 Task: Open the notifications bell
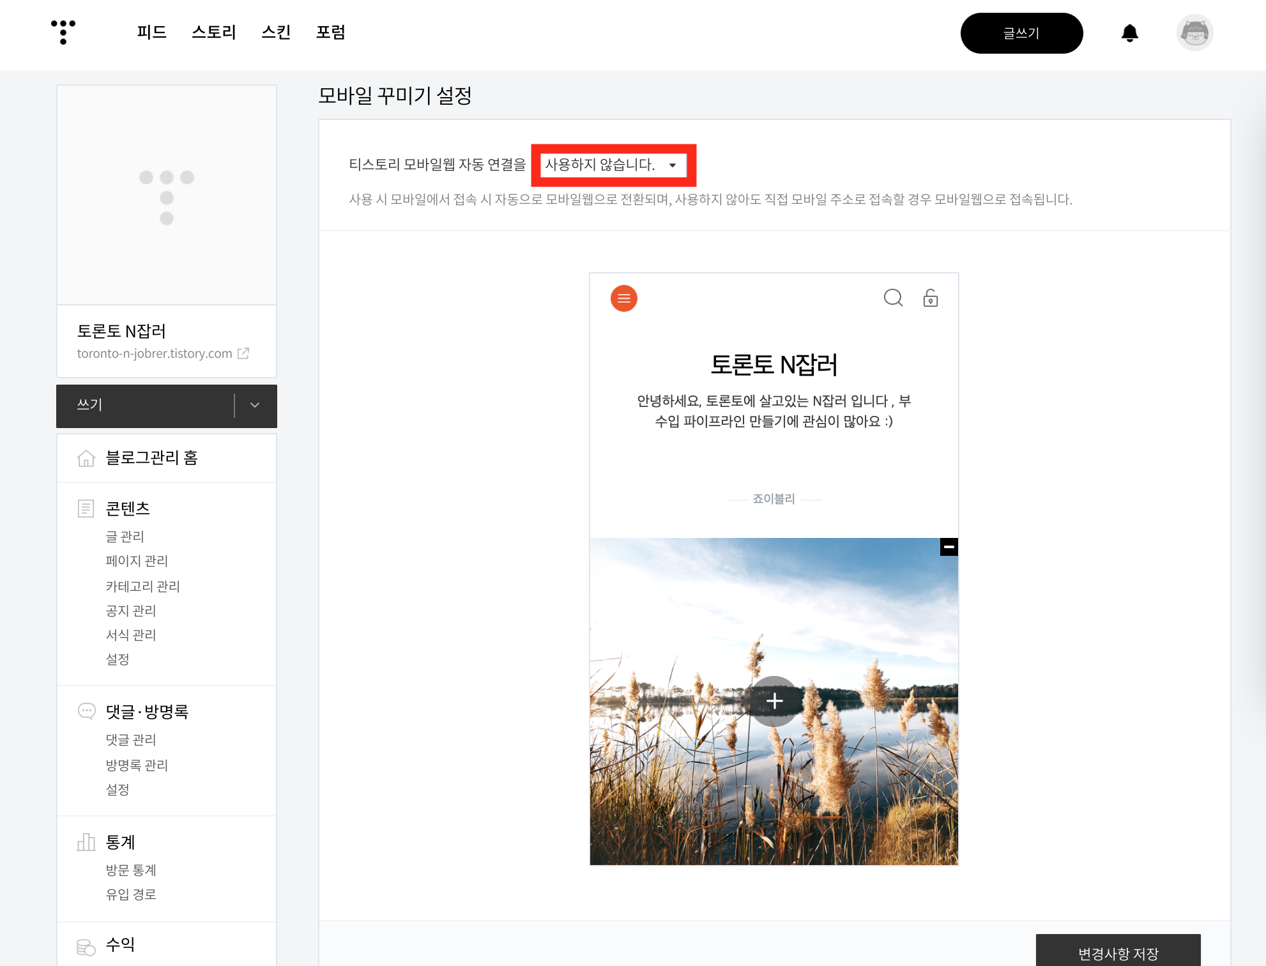click(x=1129, y=33)
